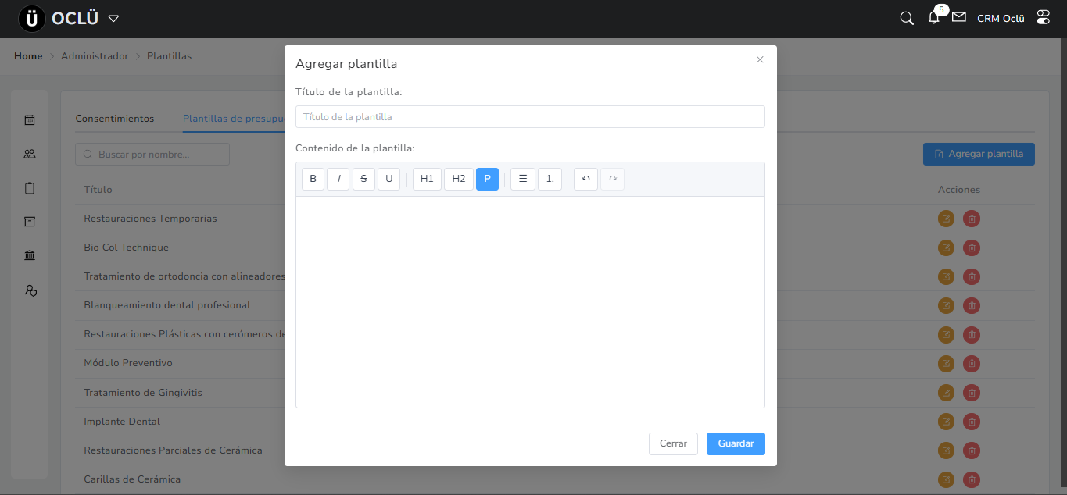Image resolution: width=1067 pixels, height=495 pixels.
Task: Open the search magnifier in top bar
Action: (x=907, y=18)
